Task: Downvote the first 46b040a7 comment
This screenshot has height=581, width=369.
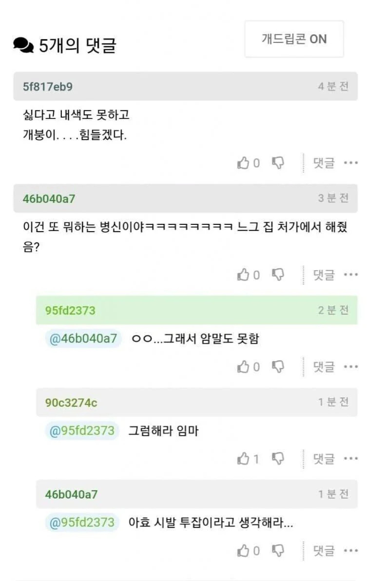Action: click(278, 275)
